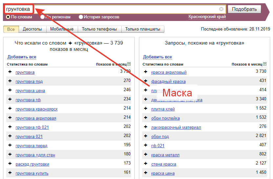This screenshot has height=179, width=273.
Task: Add 'краска металл' using the plus icon
Action: (146, 154)
